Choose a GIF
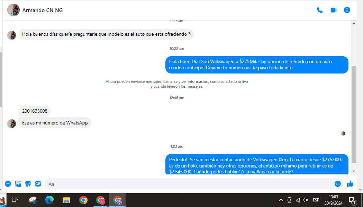Viewport: 363px width, 207px height. pyautogui.click(x=38, y=184)
